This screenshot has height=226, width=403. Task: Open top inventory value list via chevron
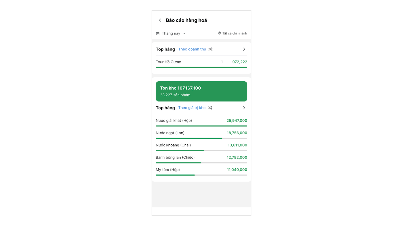coord(244,108)
